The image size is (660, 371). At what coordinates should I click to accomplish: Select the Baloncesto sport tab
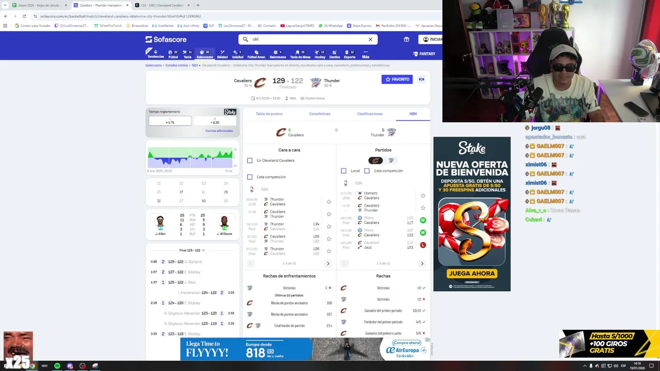pyautogui.click(x=205, y=54)
